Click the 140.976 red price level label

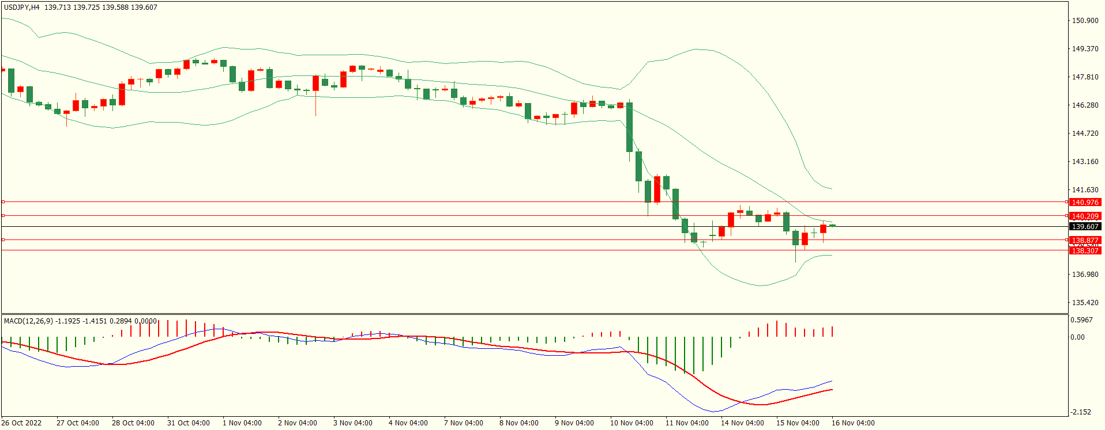[x=1084, y=202]
